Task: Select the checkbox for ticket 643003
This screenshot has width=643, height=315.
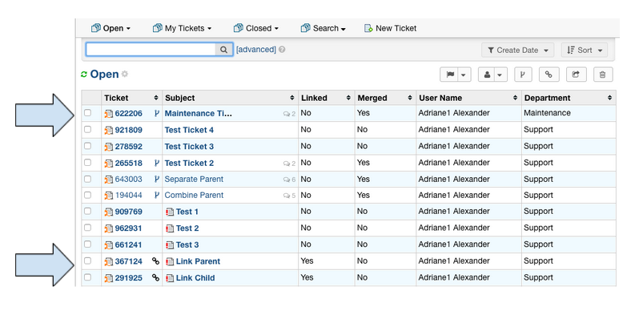Action: 87,179
